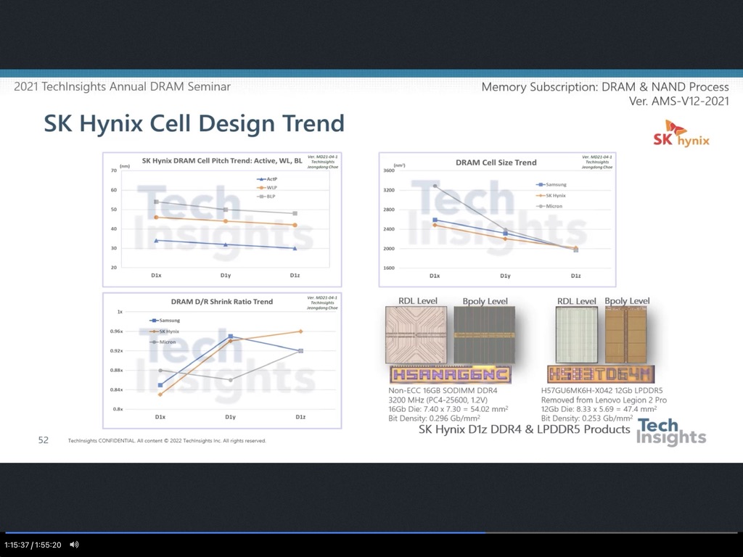Click the SK hynix logo on the slide
Screen dimensions: 743x557
click(681, 134)
